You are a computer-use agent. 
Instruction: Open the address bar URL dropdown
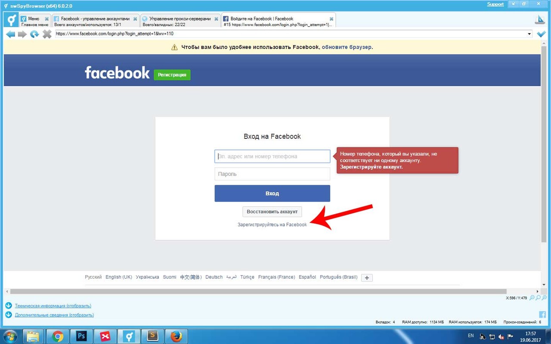[x=529, y=34]
